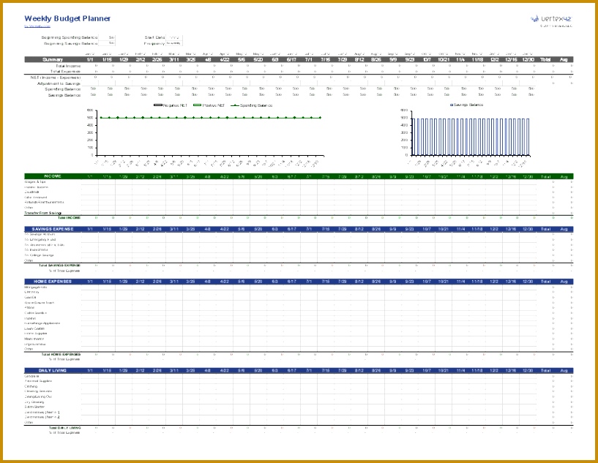Select the Adjustment to Savings cell for 1/1

coord(90,83)
